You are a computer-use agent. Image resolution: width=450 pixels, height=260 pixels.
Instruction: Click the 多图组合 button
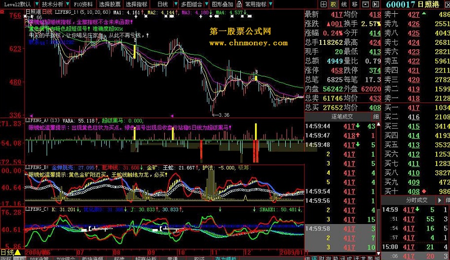tap(192, 4)
